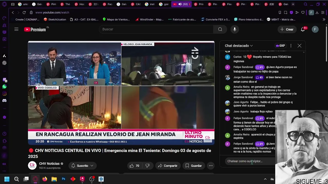
Task: Click the address bar www.youtube.com/watch
Action: tap(52, 12)
